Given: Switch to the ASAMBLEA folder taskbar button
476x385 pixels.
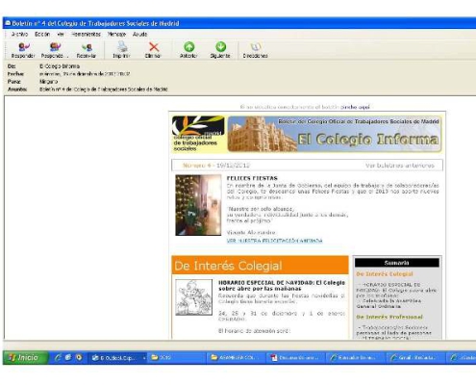Looking at the screenshot, I should click(236, 358).
